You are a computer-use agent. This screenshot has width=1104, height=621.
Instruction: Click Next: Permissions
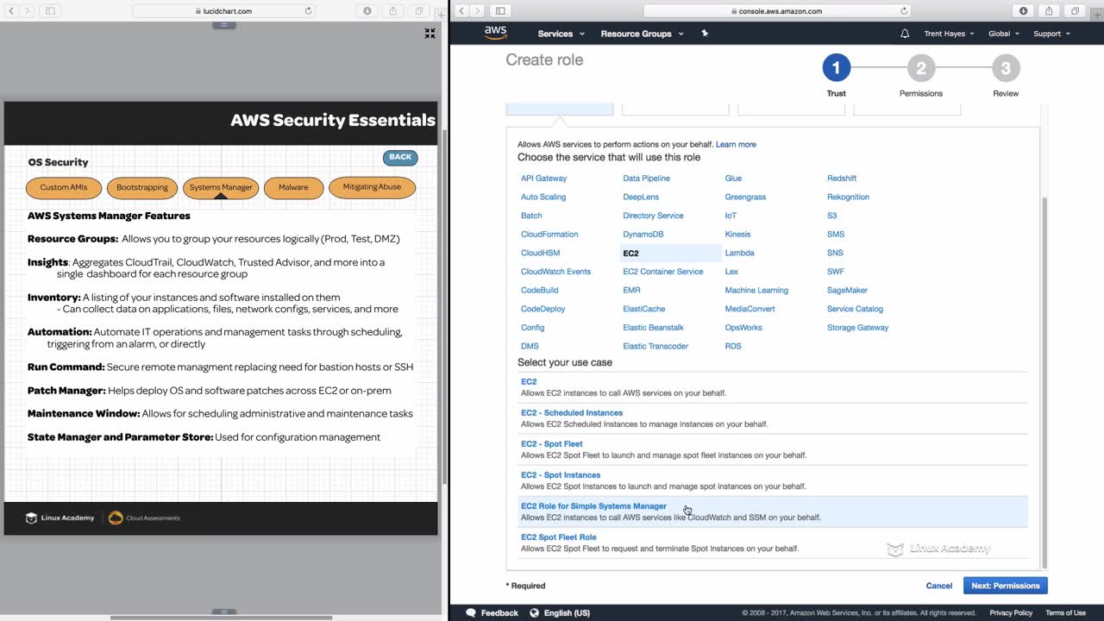[1005, 586]
